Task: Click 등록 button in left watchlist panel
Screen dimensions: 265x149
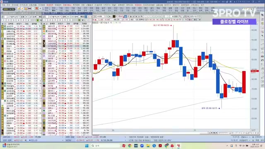Action: point(22,17)
